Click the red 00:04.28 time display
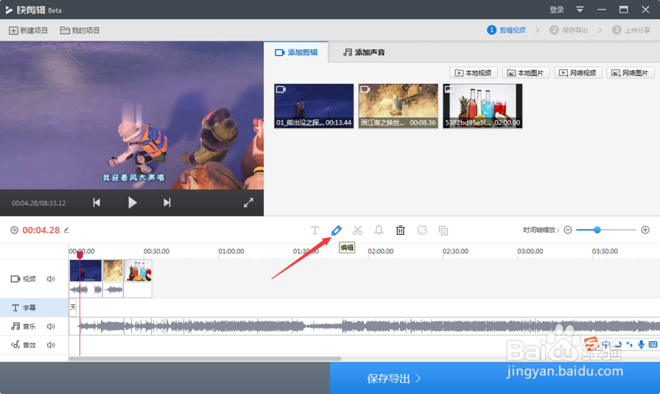The height and width of the screenshot is (394, 660). pos(41,230)
